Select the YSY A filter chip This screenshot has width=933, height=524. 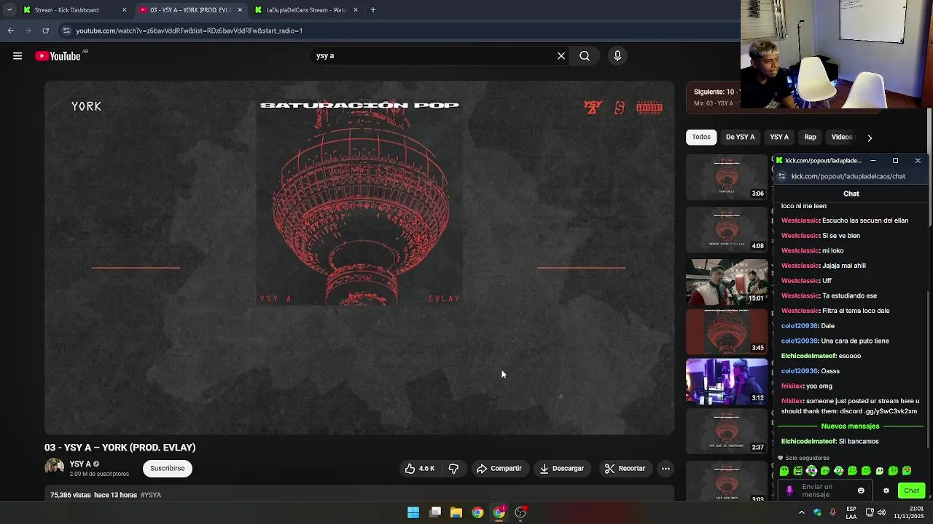pos(779,137)
